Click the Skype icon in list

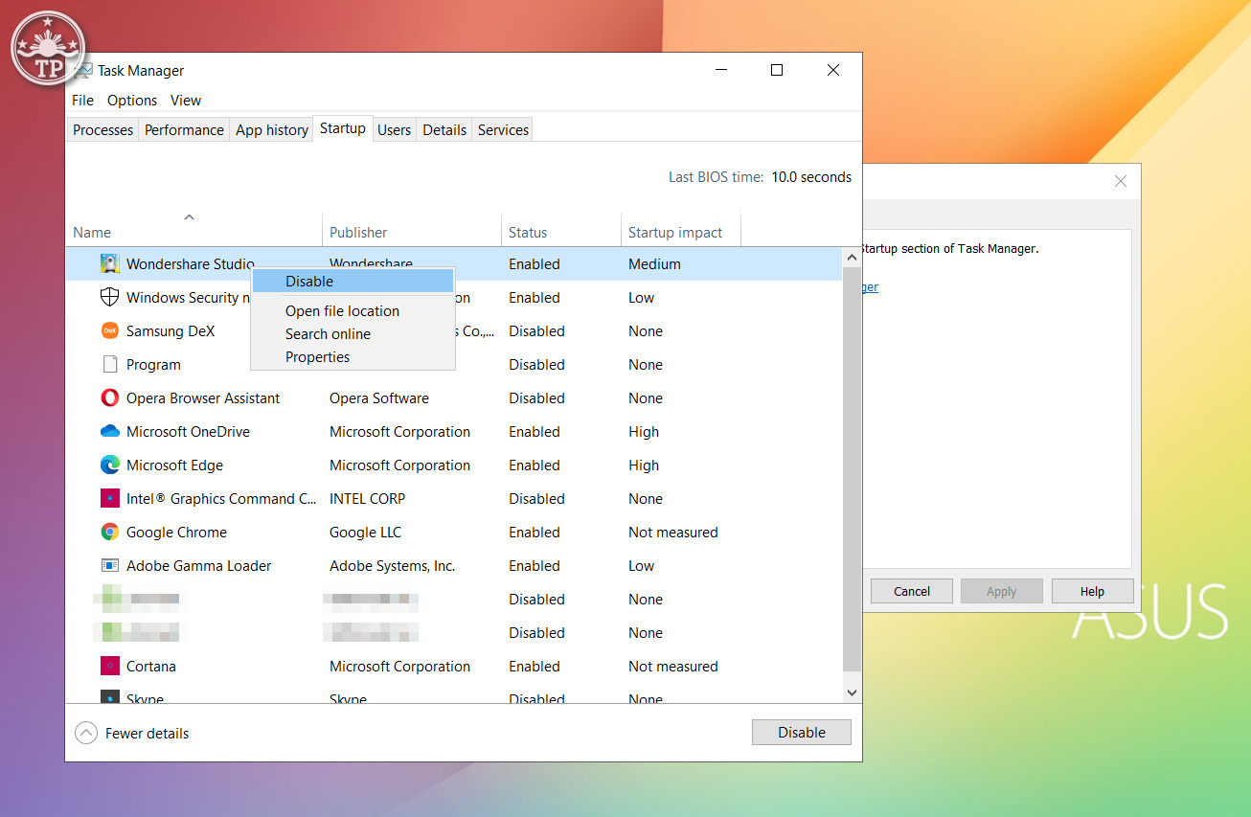(x=110, y=698)
